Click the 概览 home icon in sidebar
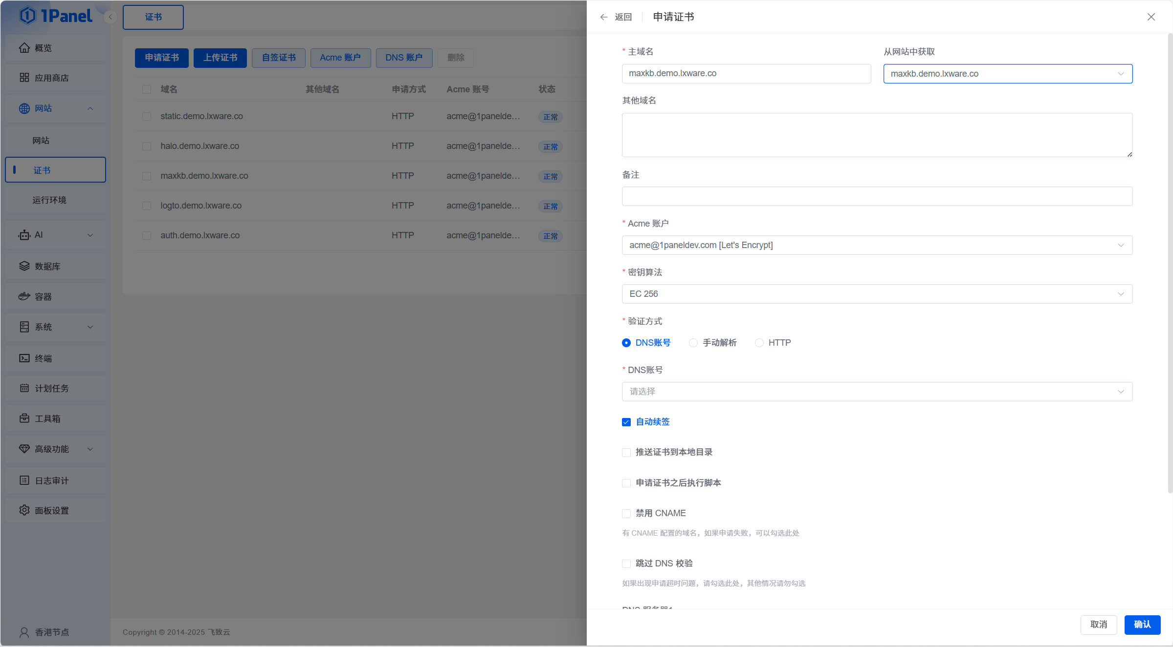 [24, 48]
